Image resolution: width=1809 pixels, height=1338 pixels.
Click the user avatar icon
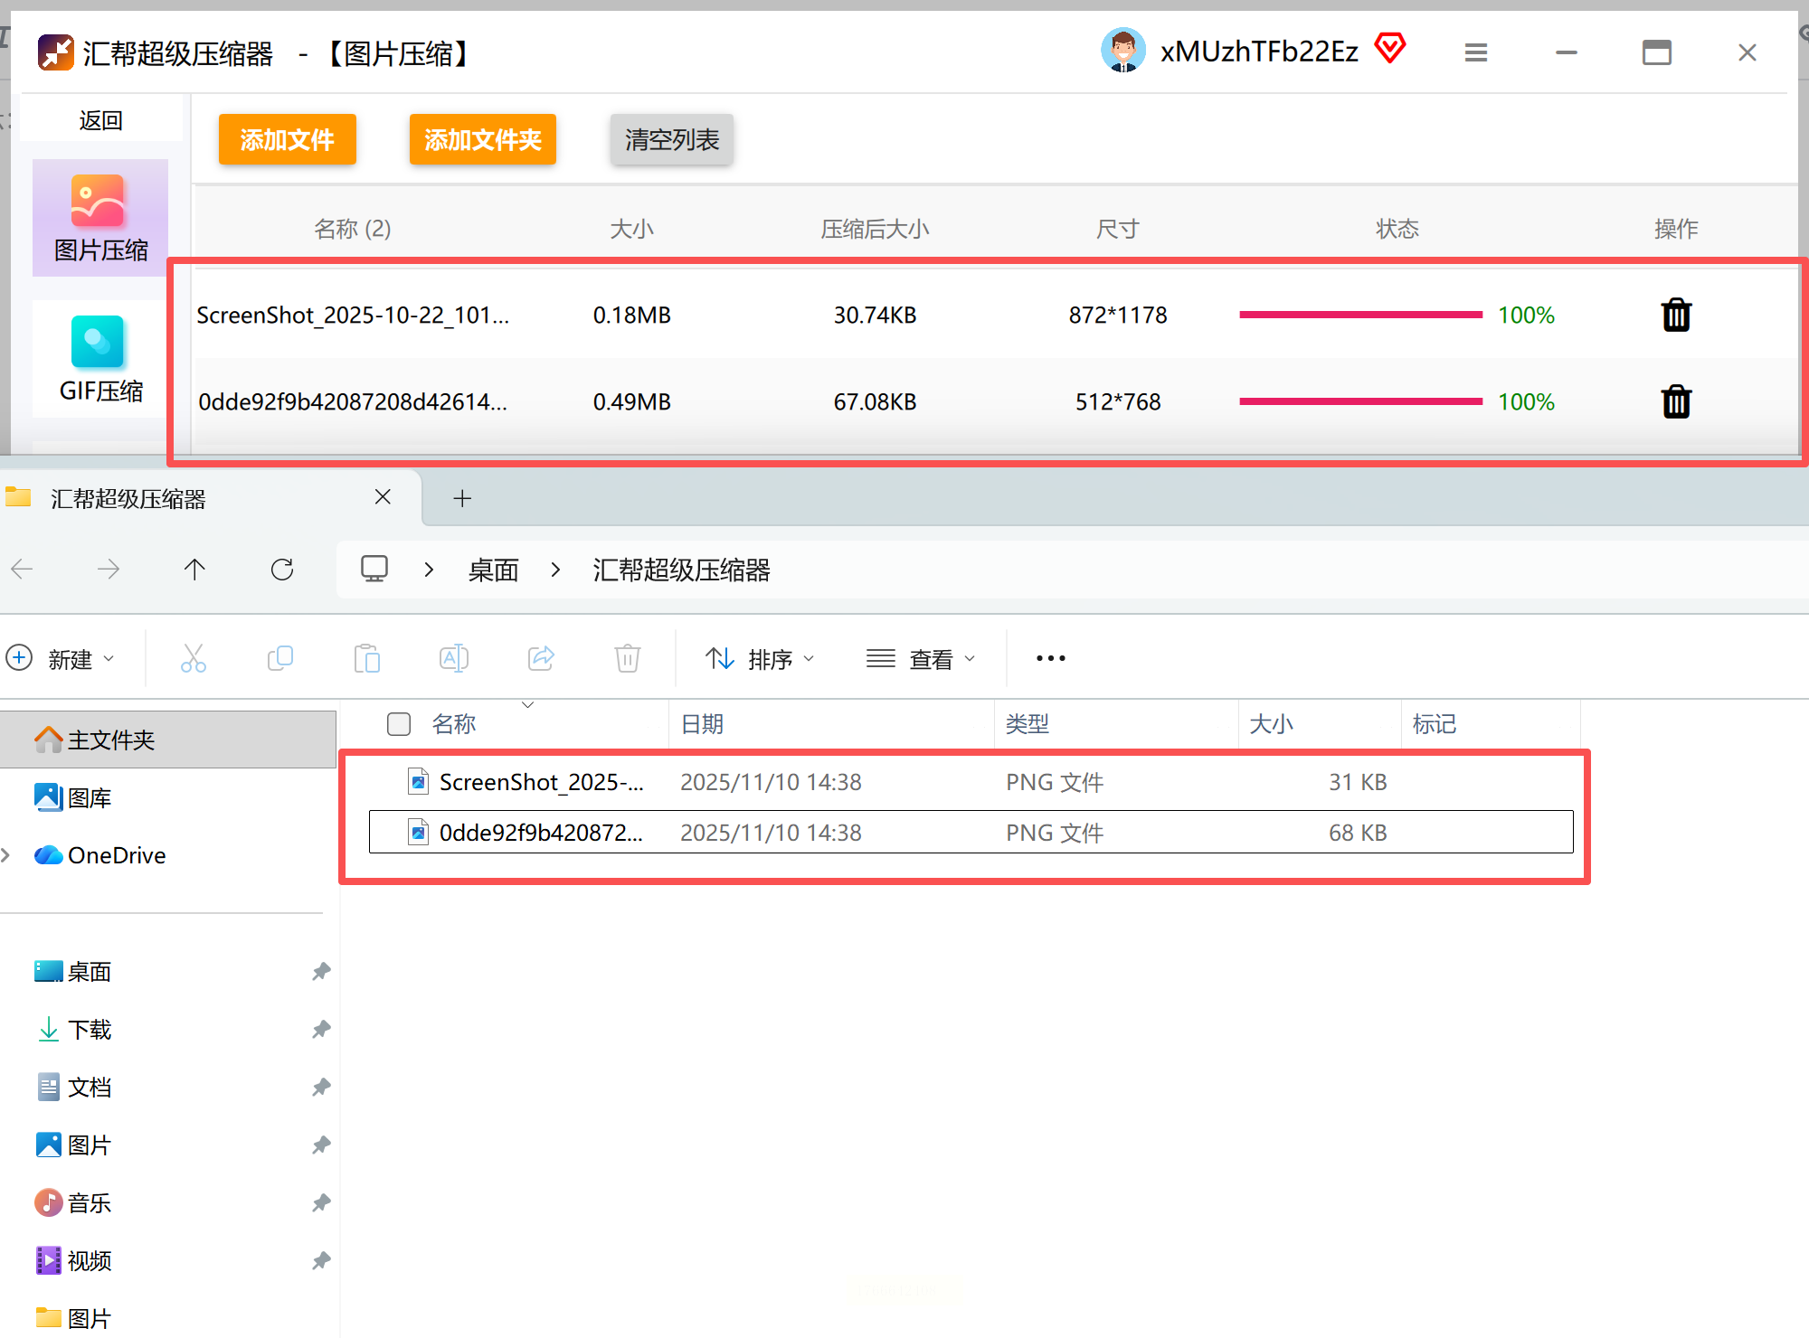[1123, 51]
